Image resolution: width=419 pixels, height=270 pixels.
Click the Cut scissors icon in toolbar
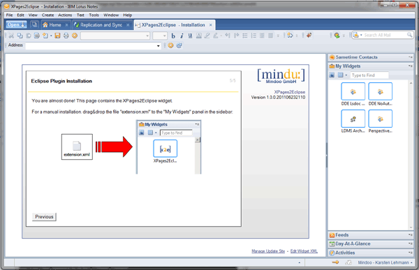click(11, 36)
